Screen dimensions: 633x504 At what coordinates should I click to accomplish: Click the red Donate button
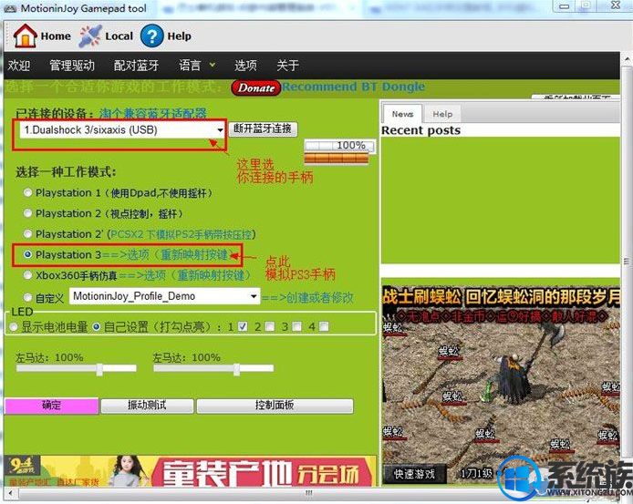coord(256,87)
